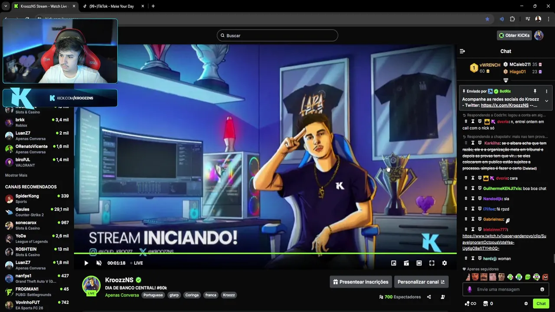Screen dimensions: 555x312
Task: Open VovinhoFUT channel
Action: click(x=37, y=305)
